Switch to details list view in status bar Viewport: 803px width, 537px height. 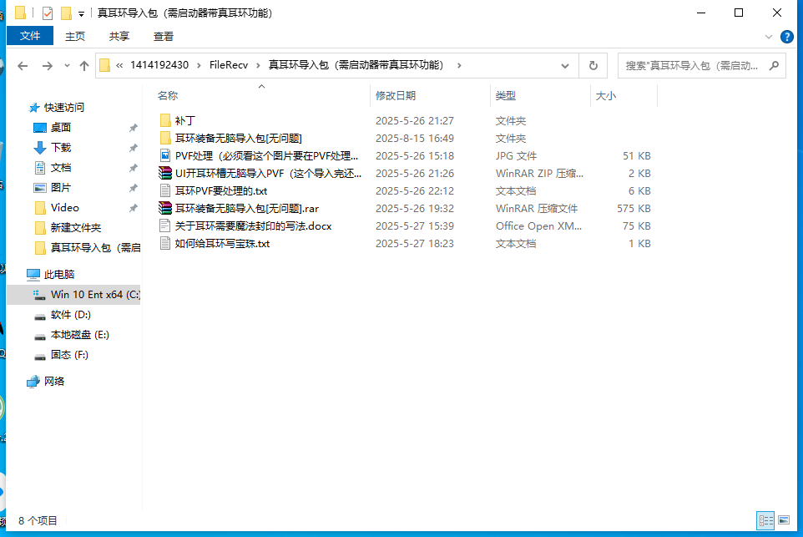click(x=765, y=520)
